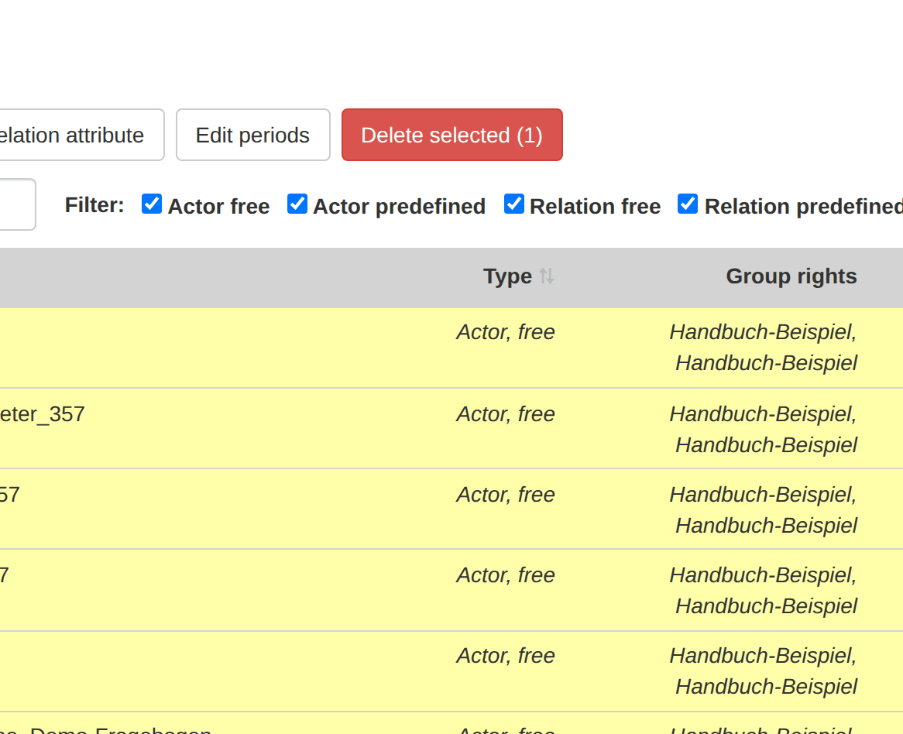Click the Filter: label

pyautogui.click(x=94, y=205)
